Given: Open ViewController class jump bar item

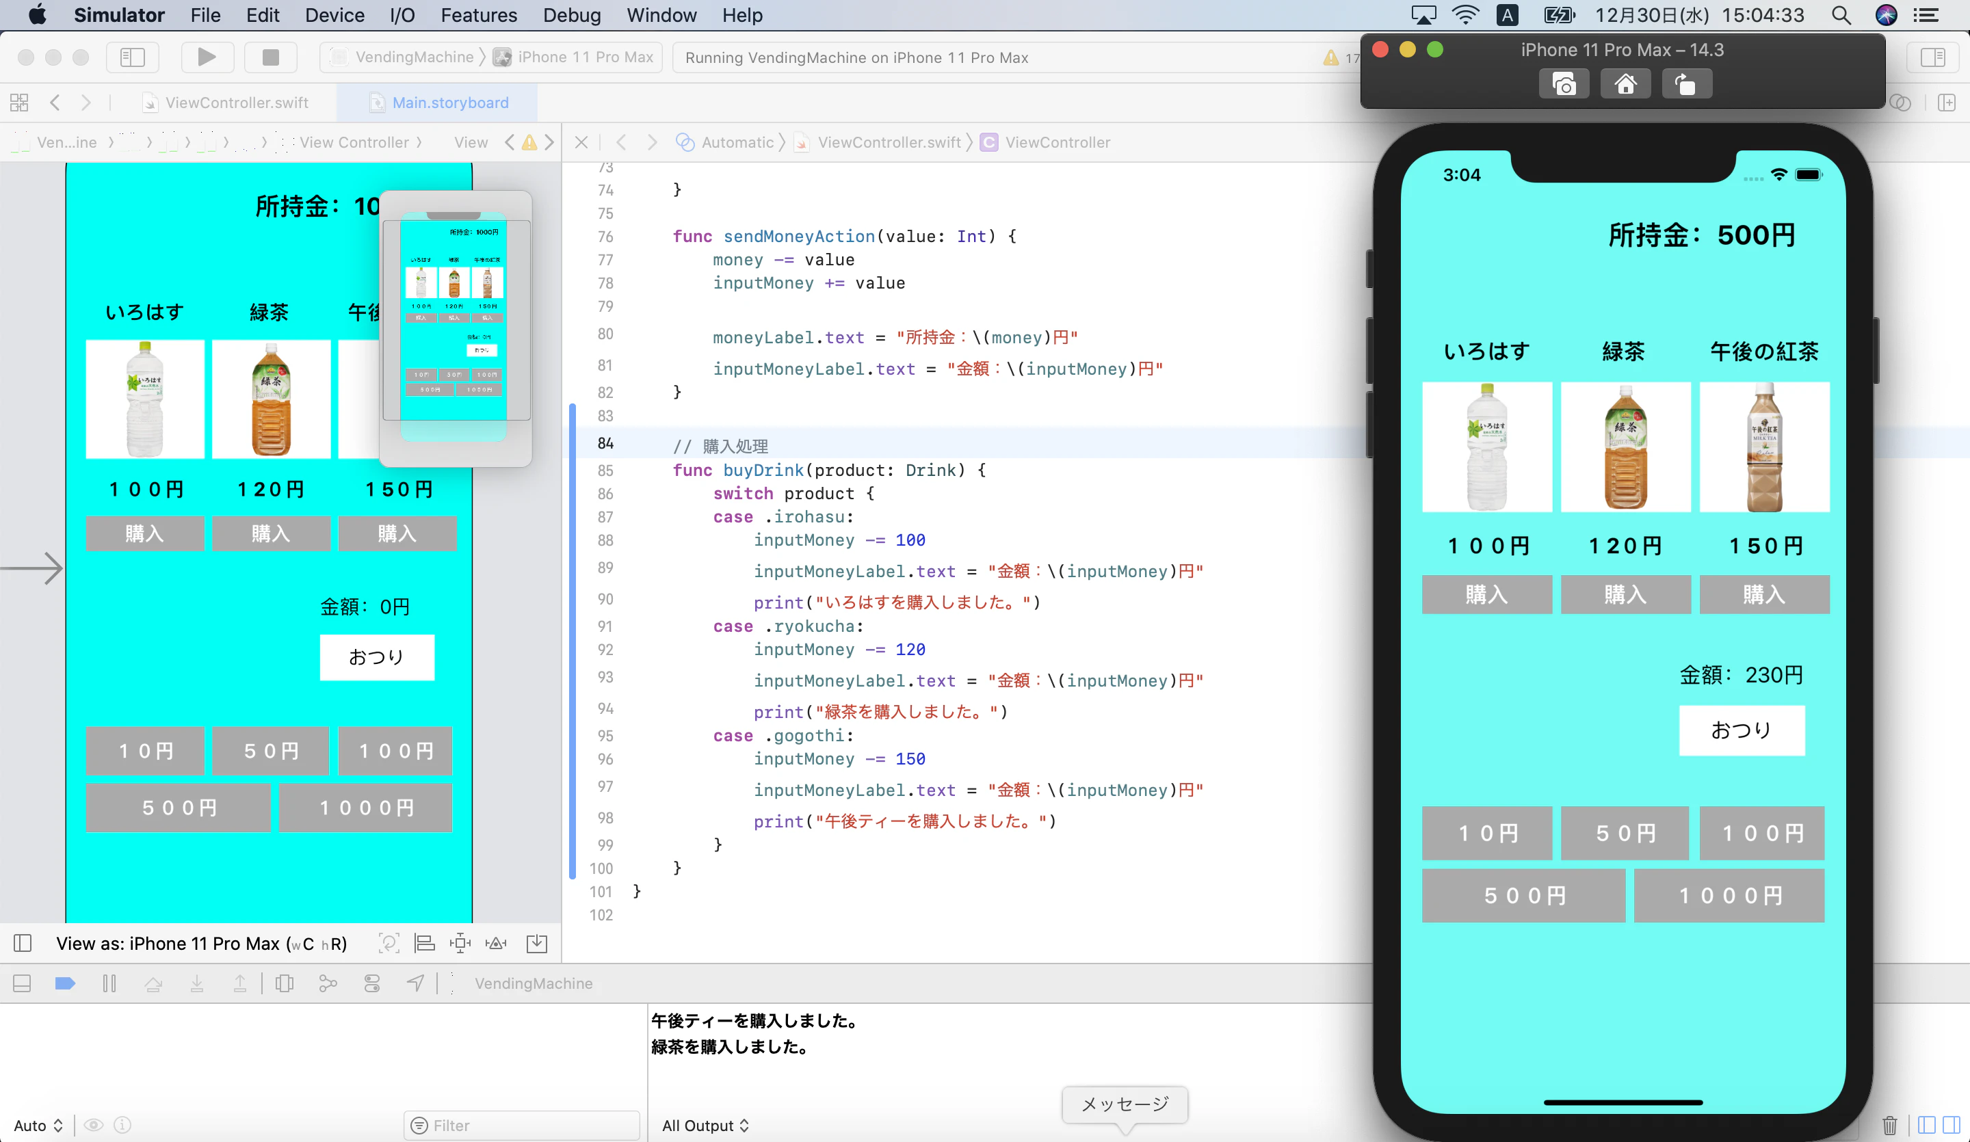Looking at the screenshot, I should click(1046, 142).
